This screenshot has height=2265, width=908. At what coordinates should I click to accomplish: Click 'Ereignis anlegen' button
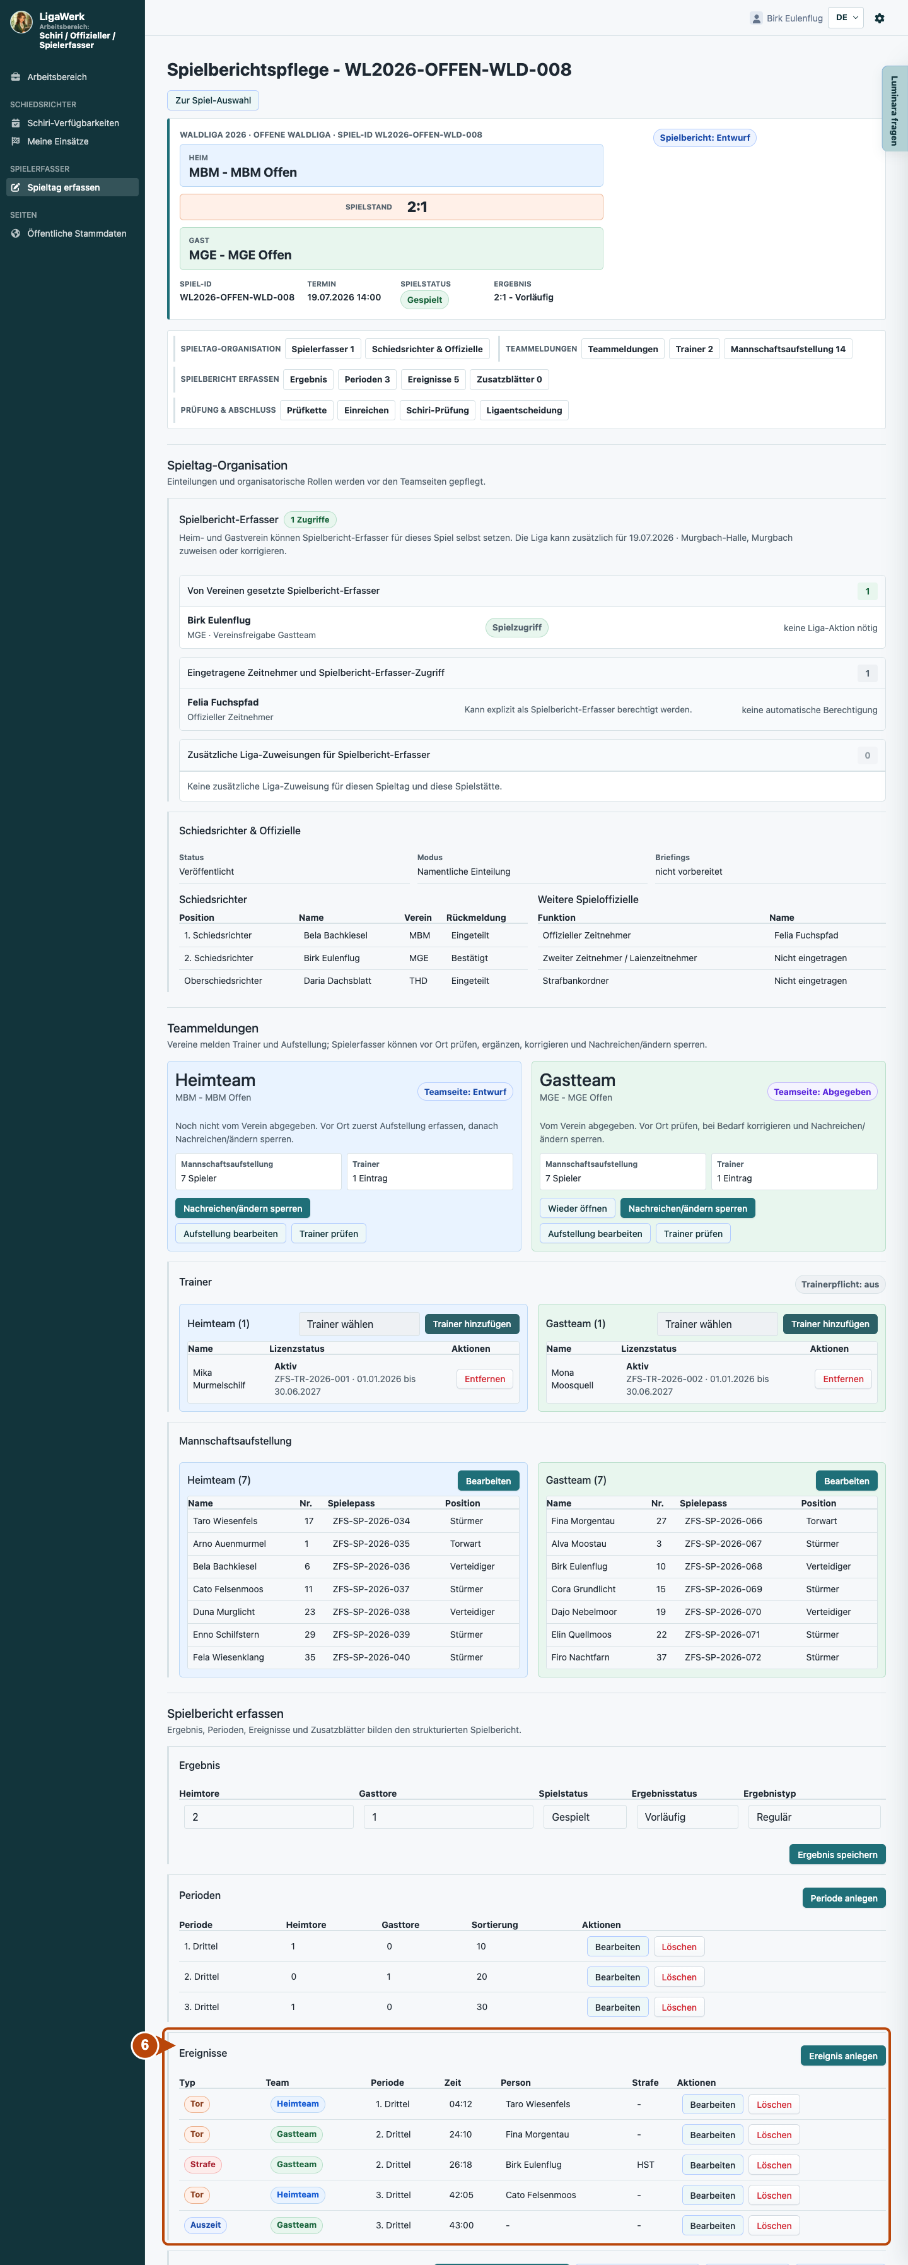click(842, 2055)
